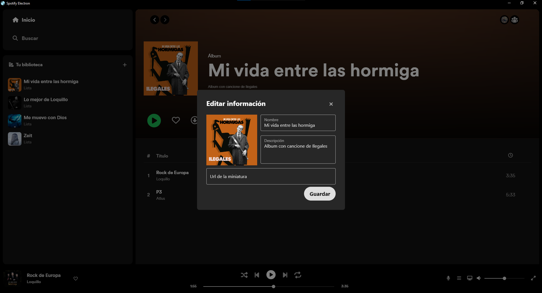The width and height of the screenshot is (542, 293).
Task: Click the Título column header
Action: coord(162,156)
